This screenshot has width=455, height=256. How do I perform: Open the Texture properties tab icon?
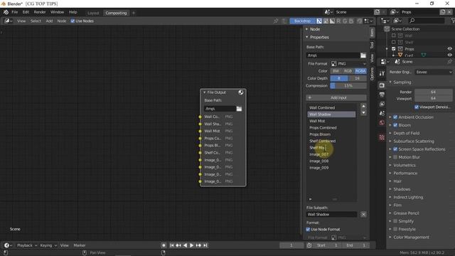tap(382, 137)
